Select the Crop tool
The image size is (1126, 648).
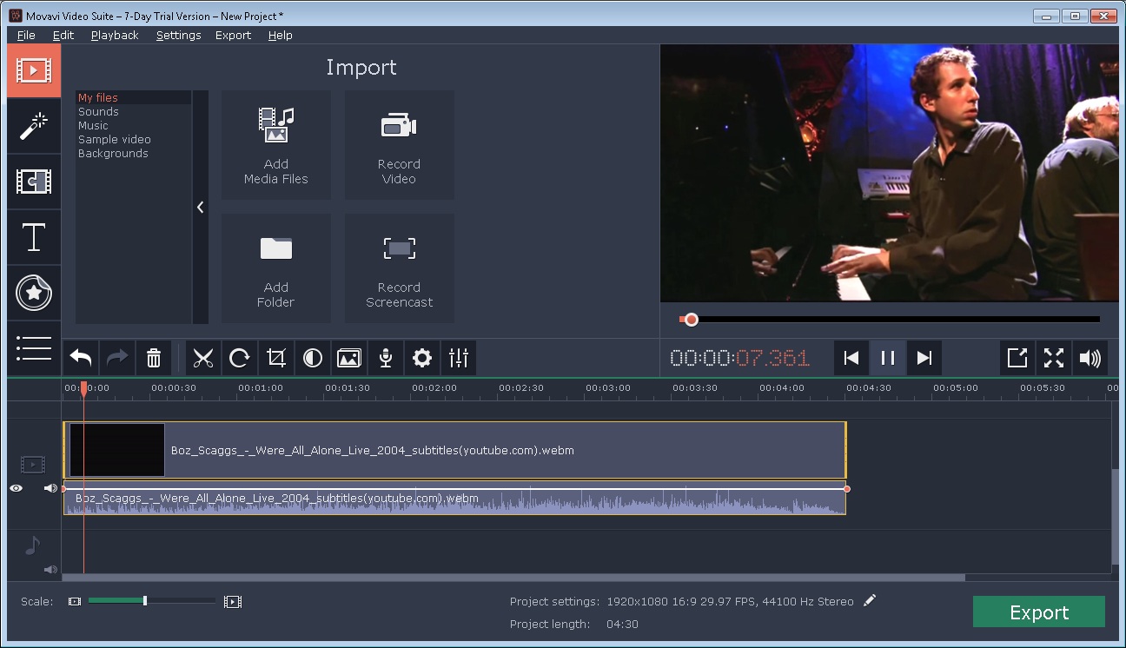pos(276,358)
